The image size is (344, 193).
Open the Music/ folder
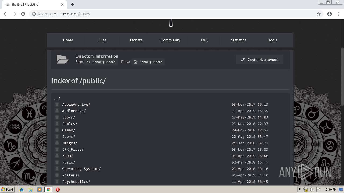tap(69, 162)
